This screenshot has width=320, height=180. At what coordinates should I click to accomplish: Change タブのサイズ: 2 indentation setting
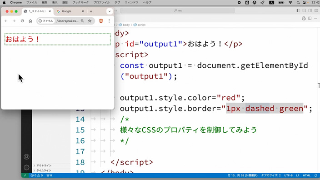[x=271, y=175]
